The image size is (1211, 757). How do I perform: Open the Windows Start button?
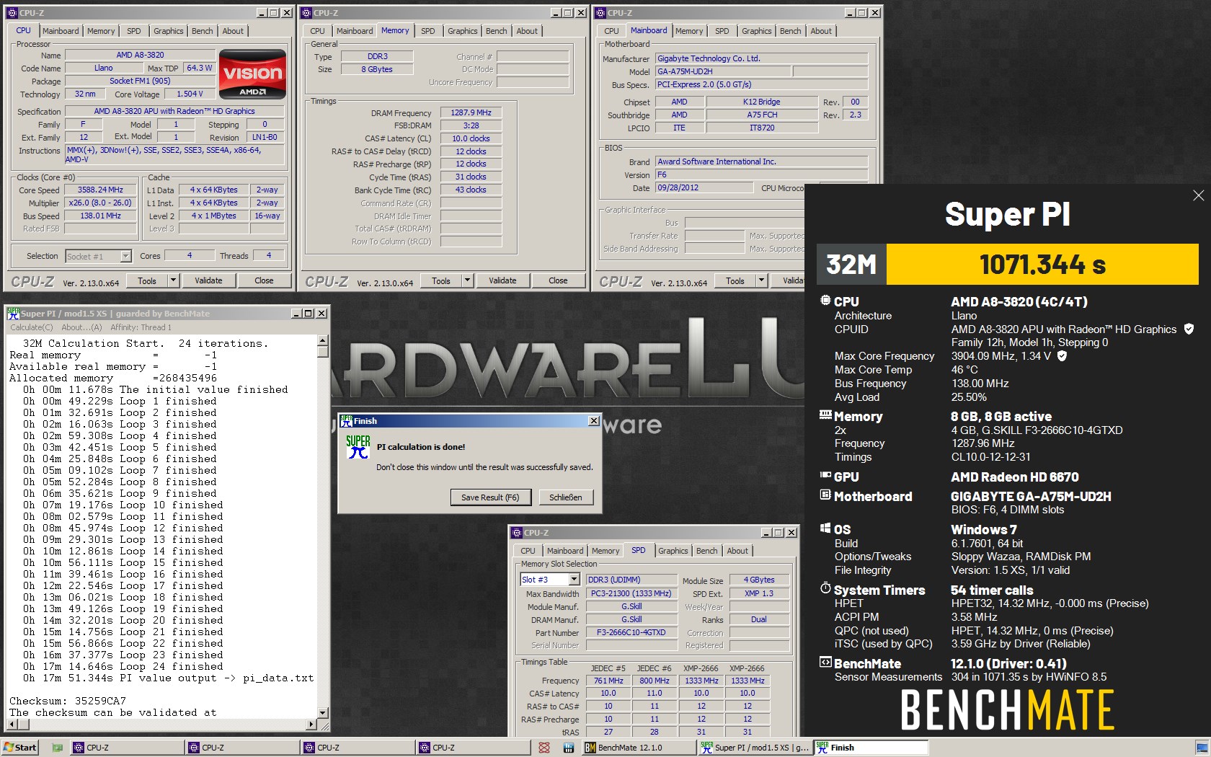pyautogui.click(x=20, y=748)
